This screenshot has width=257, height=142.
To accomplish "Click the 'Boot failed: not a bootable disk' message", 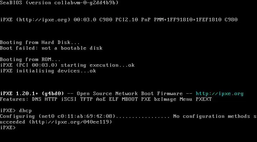I will tap(51, 48).
